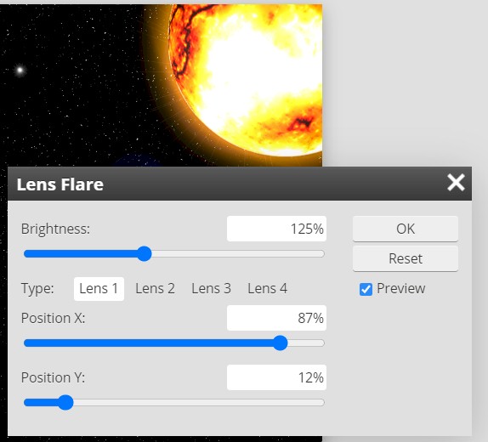Select Lens 3 type
This screenshot has width=488, height=442.
click(211, 288)
